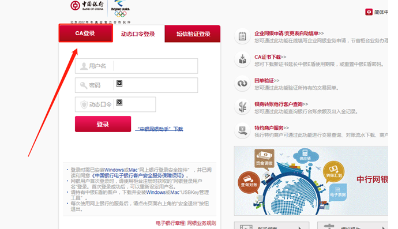Click the broken plugin icon in 密码 field

tap(119, 84)
